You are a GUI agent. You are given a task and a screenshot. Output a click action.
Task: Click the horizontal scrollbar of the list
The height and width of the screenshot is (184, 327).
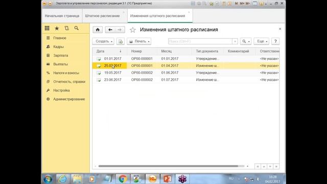point(168,166)
